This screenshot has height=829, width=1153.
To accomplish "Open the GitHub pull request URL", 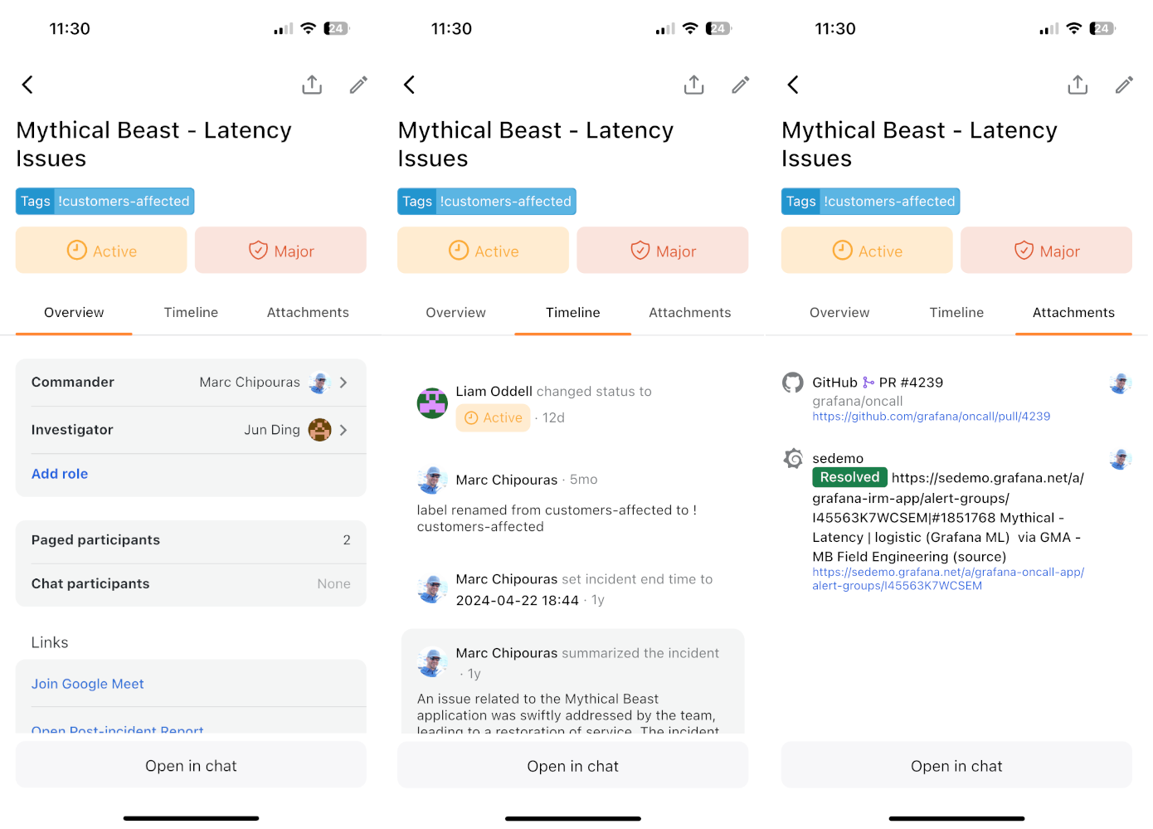I will (x=931, y=417).
